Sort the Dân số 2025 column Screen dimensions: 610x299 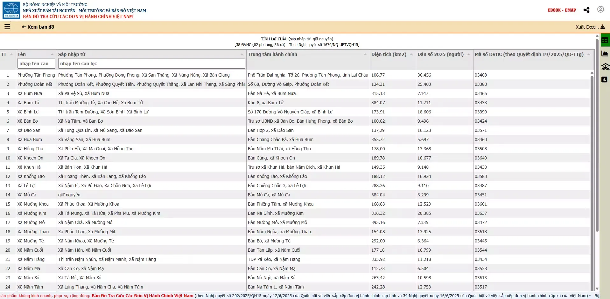pyautogui.click(x=469, y=54)
